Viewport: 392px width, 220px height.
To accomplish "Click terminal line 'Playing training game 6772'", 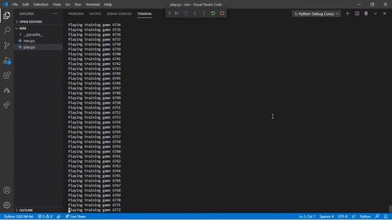I will [94, 210].
